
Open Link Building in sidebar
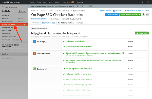click(6, 34)
